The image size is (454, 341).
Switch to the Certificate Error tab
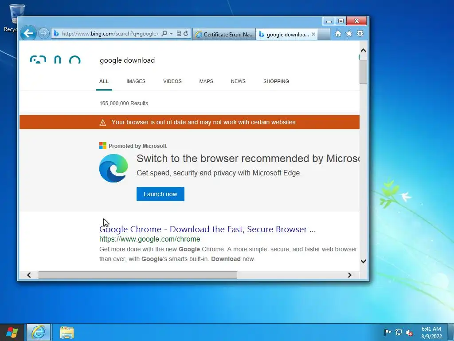pyautogui.click(x=224, y=35)
